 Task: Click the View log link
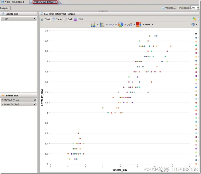coord(170,8)
